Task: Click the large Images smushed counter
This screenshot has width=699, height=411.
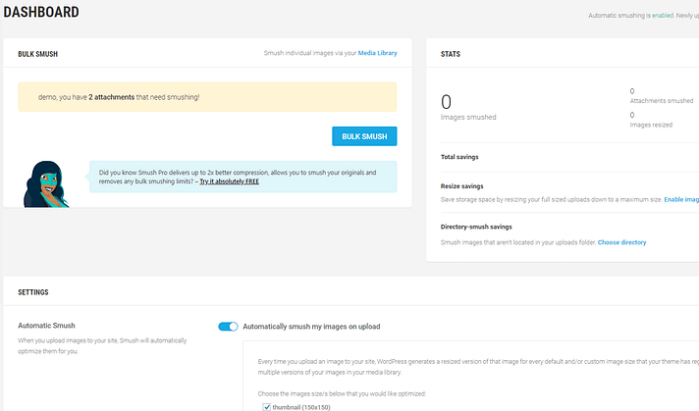Action: [x=447, y=101]
